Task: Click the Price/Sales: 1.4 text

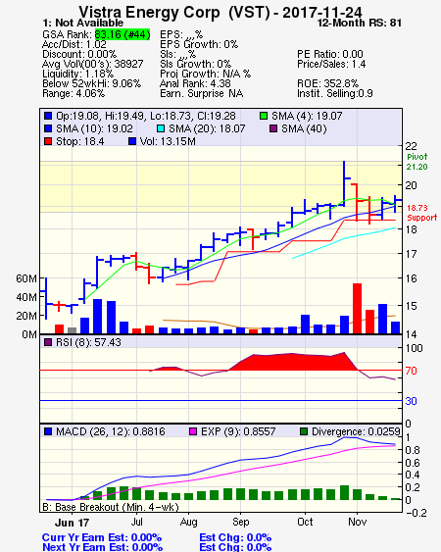Action: pyautogui.click(x=331, y=64)
